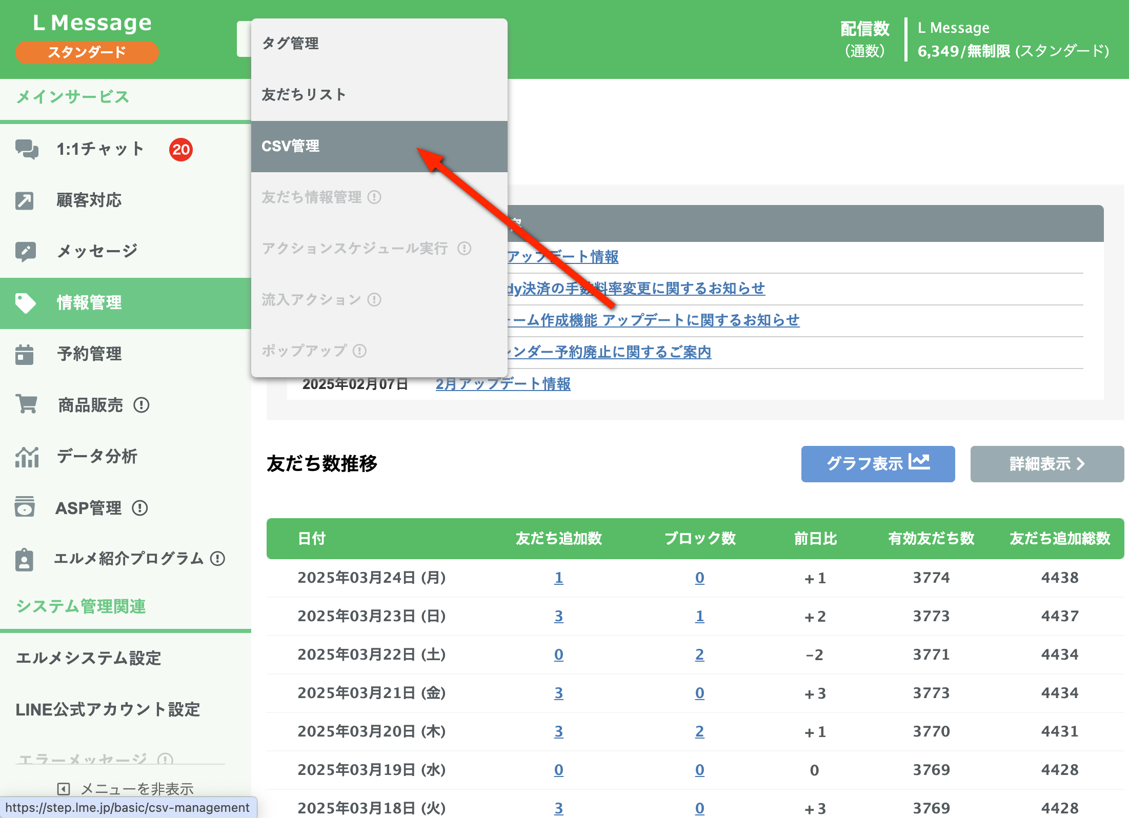Expand the システム管理関連 section

(x=80, y=606)
